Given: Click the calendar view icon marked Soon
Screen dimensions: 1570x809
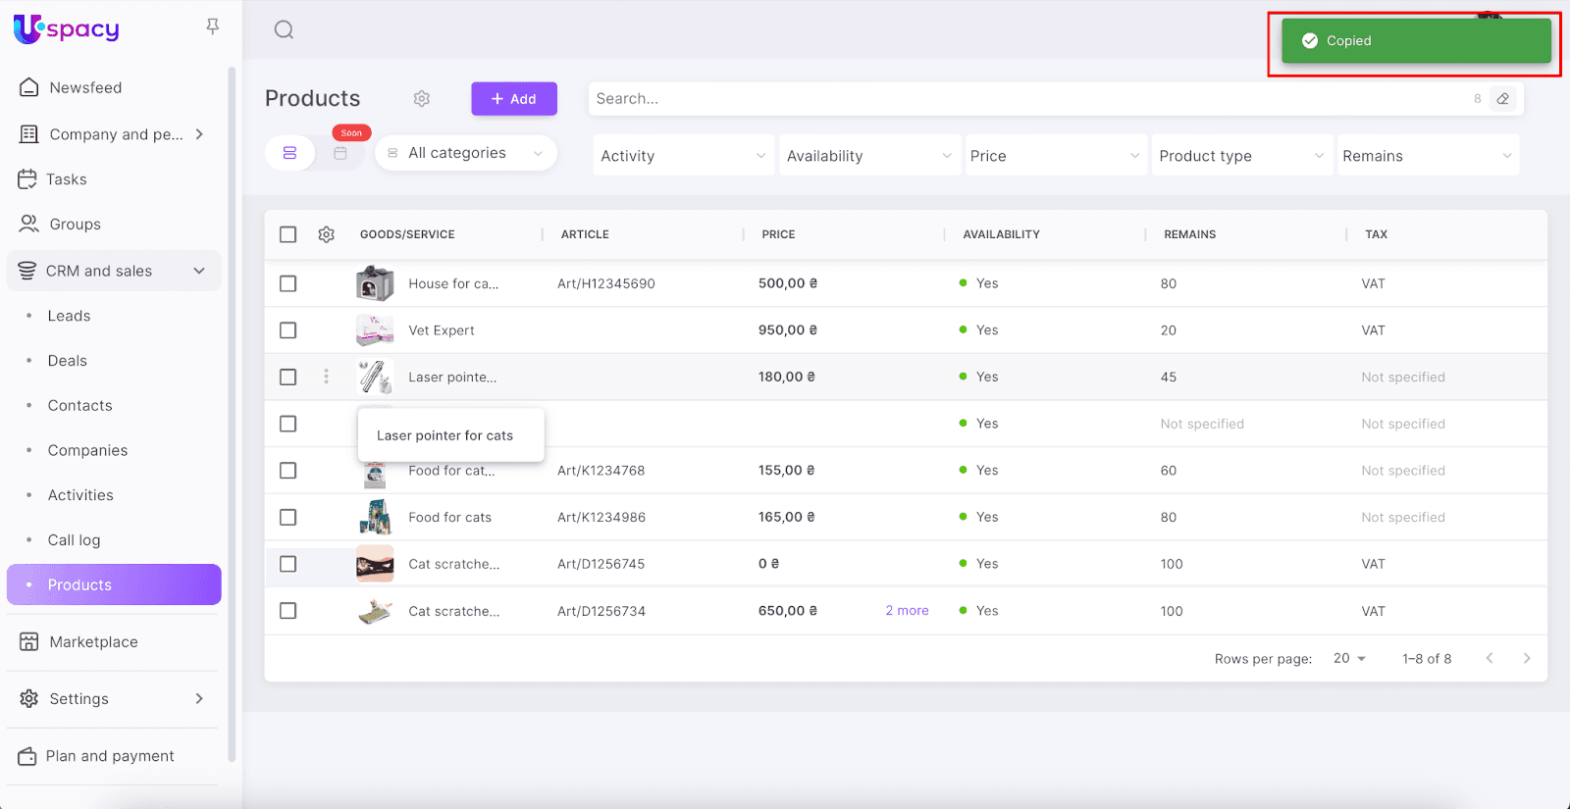Looking at the screenshot, I should point(340,153).
